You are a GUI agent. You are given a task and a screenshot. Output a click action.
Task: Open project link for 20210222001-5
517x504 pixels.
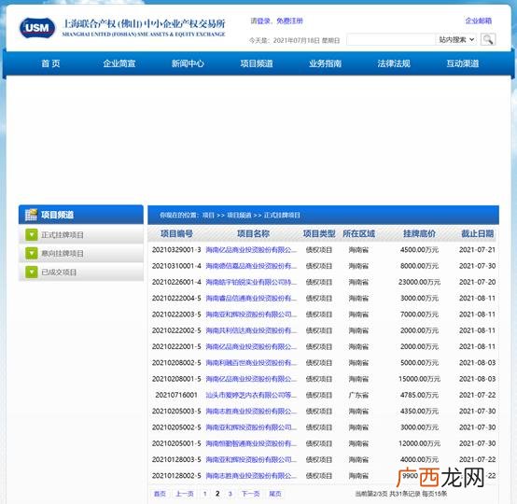tap(251, 346)
